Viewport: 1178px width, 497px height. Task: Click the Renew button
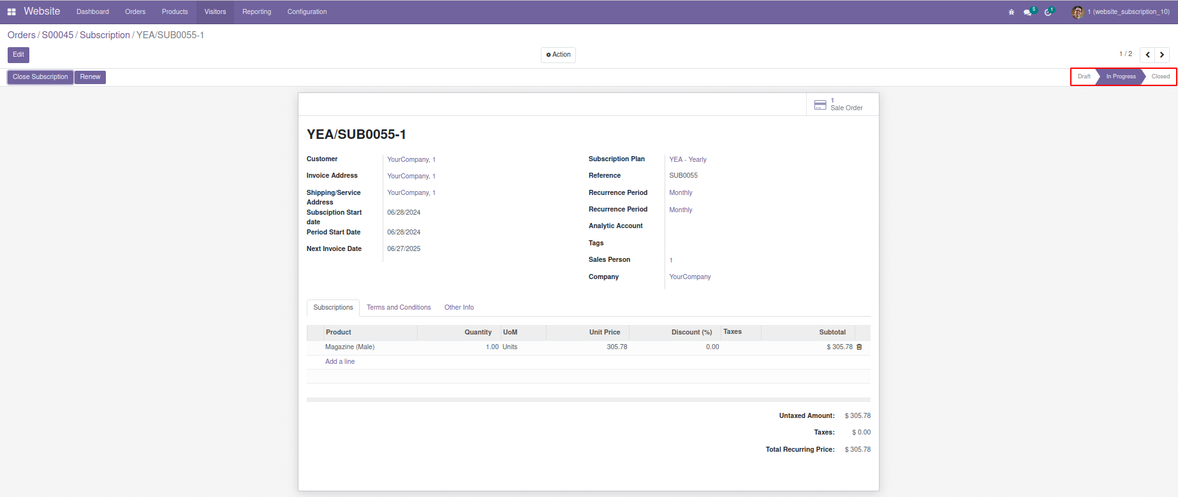tap(90, 77)
